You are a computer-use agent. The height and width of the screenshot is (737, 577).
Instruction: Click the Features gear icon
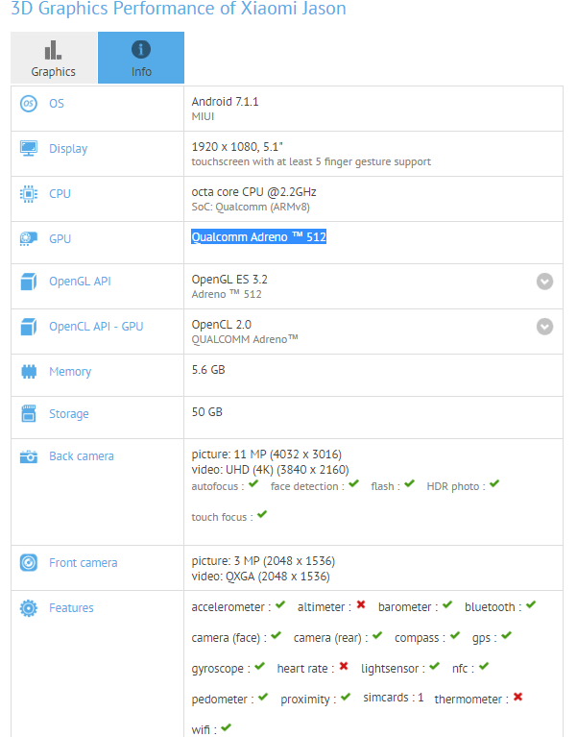tap(29, 607)
